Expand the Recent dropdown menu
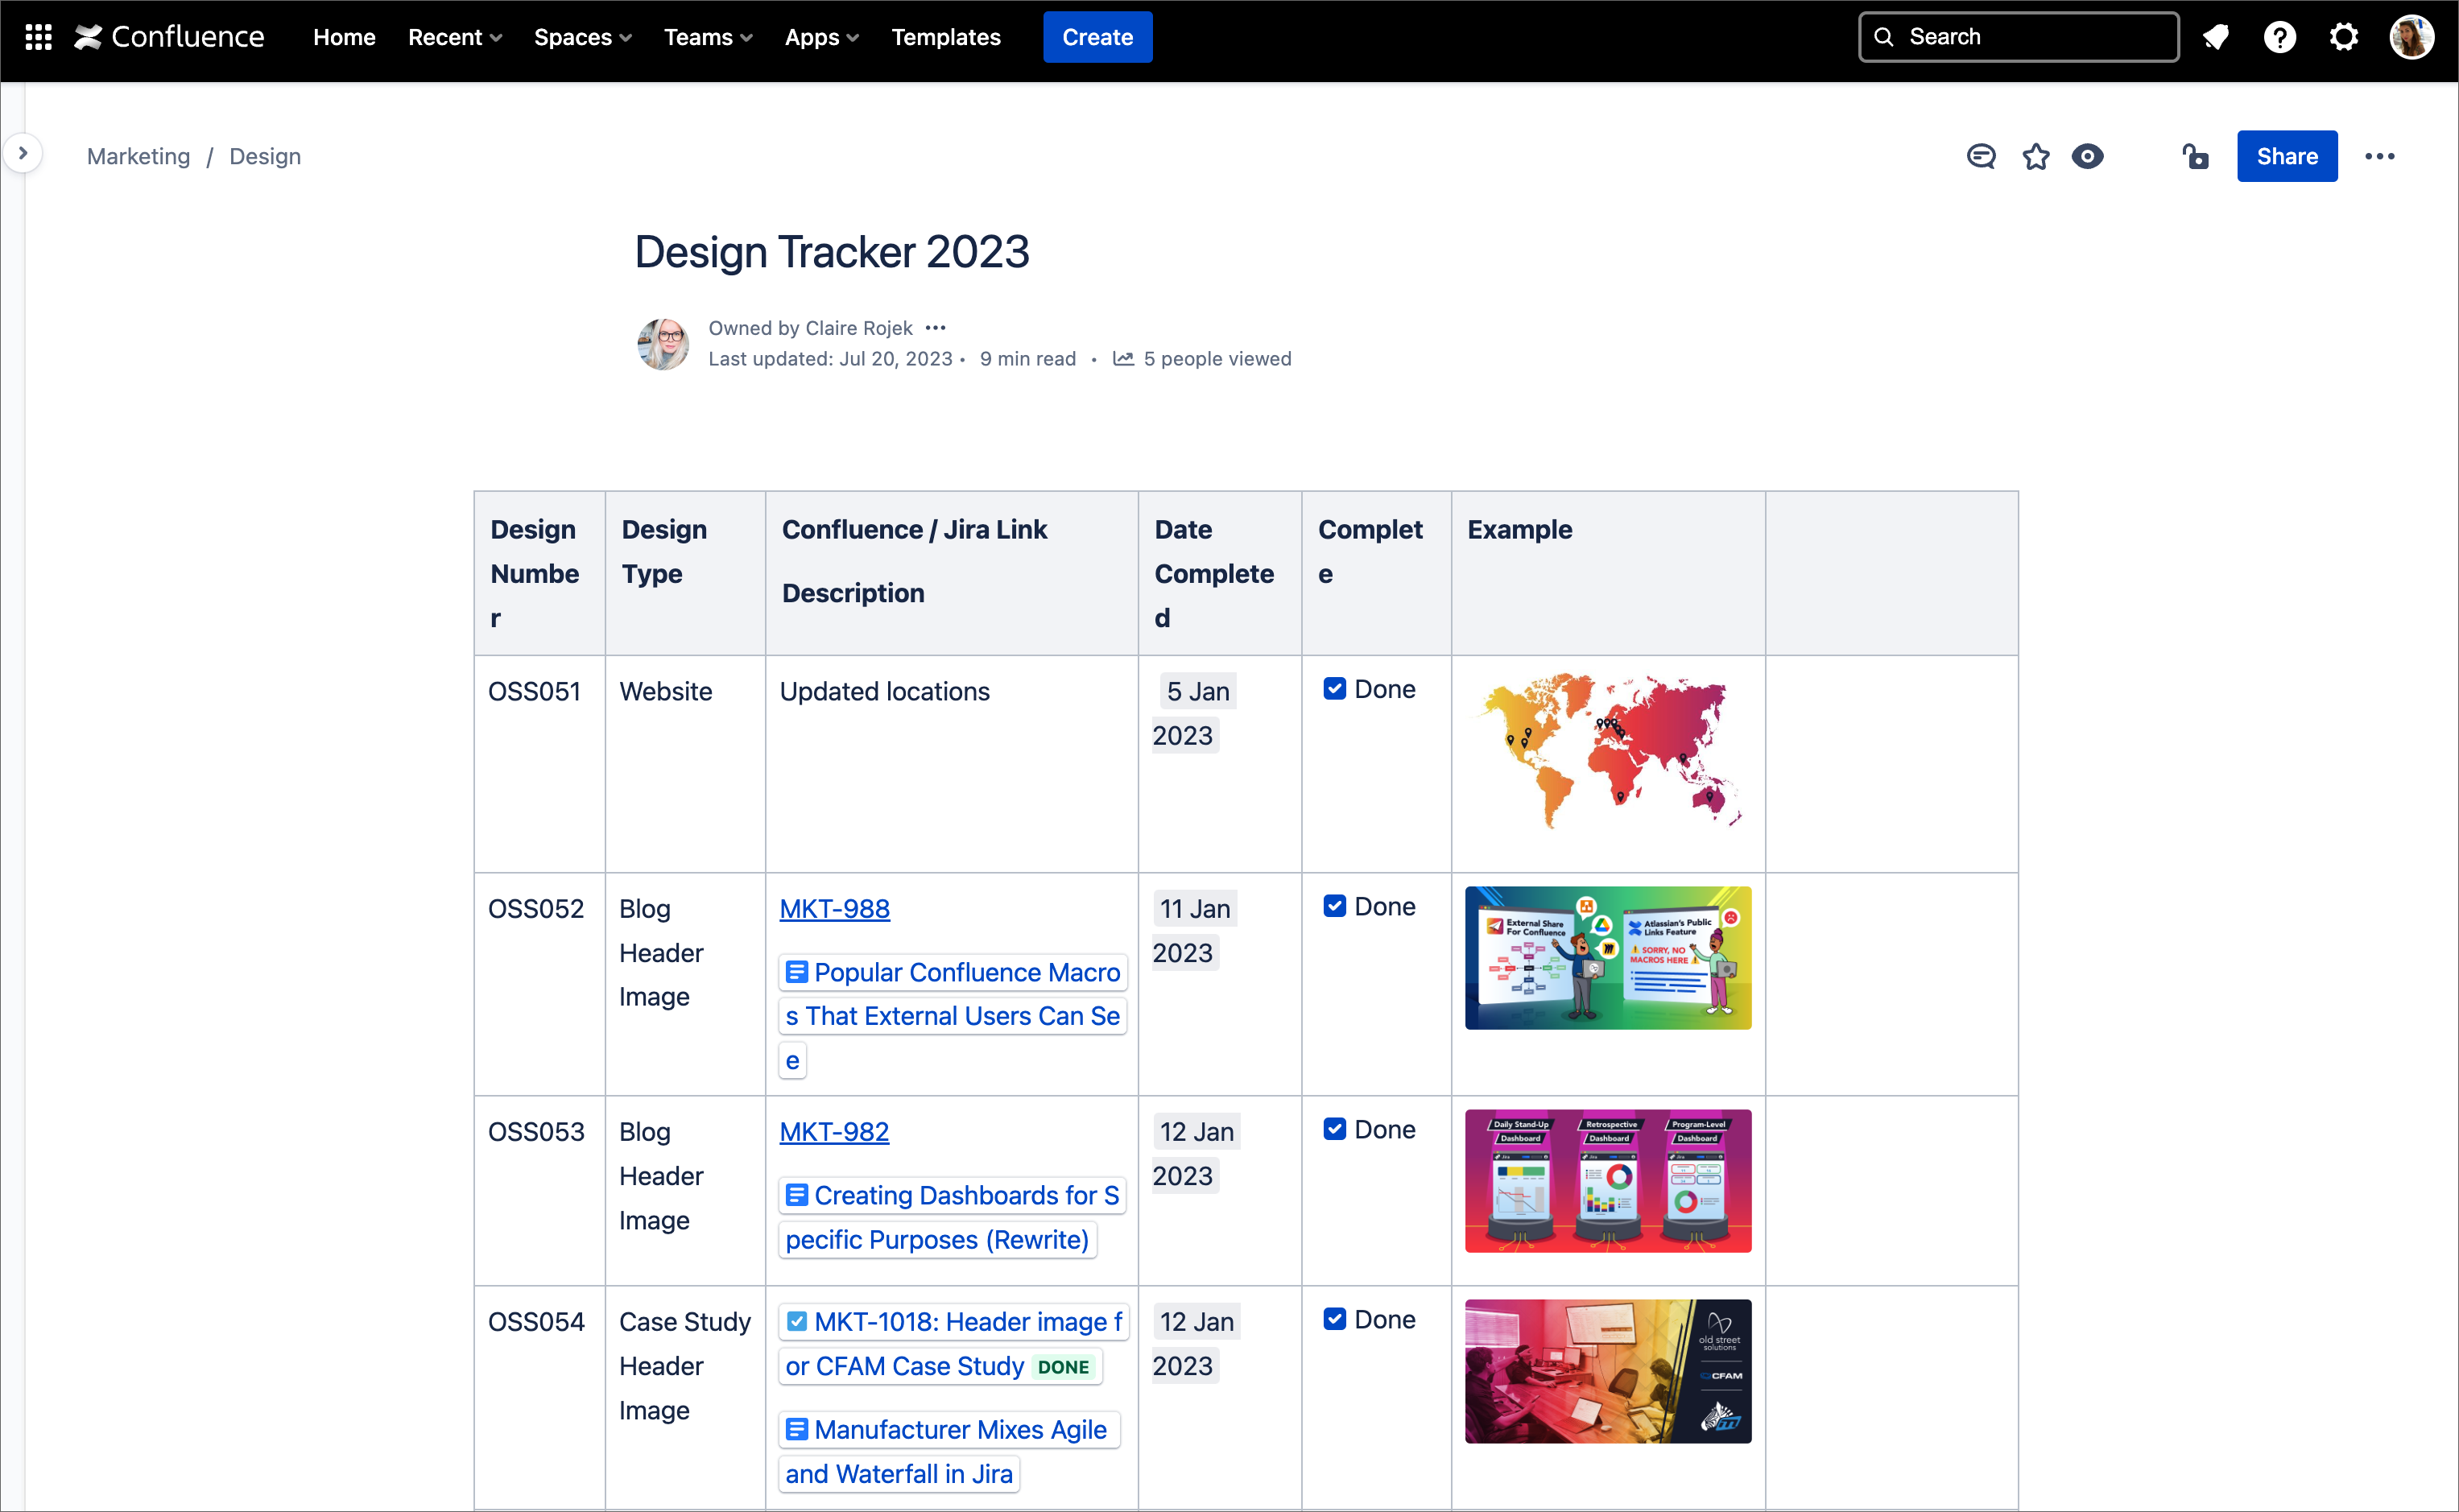This screenshot has width=2459, height=1512. 454,37
